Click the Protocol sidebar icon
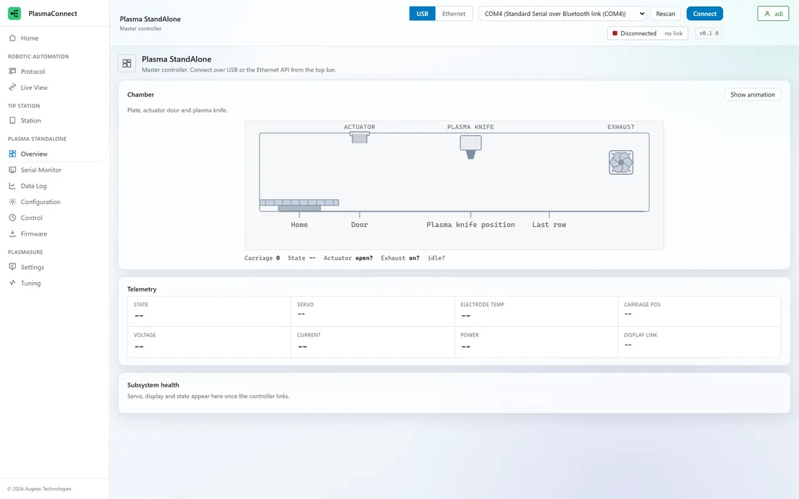 (13, 71)
